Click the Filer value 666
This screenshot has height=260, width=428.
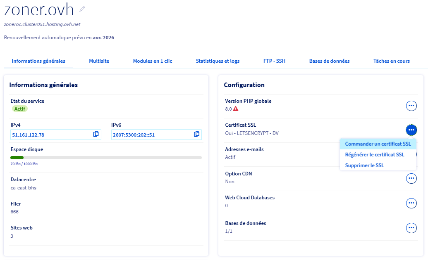coord(14,212)
